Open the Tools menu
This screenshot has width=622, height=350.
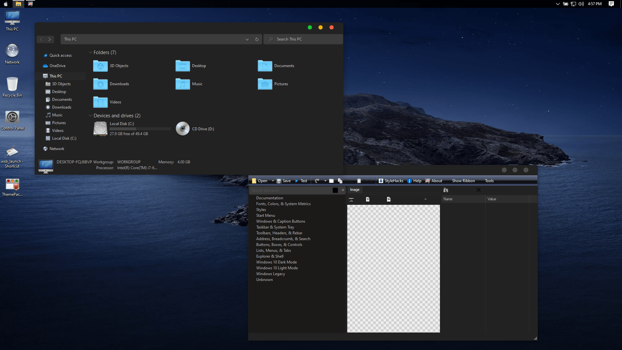(489, 181)
